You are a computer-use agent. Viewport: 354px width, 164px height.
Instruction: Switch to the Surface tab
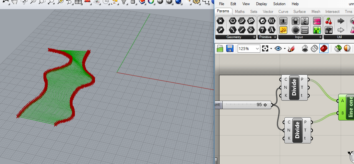(300, 12)
